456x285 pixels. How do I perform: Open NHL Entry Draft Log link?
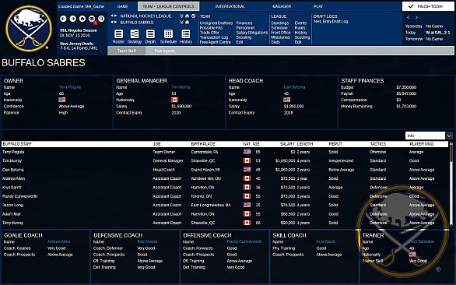(331, 22)
